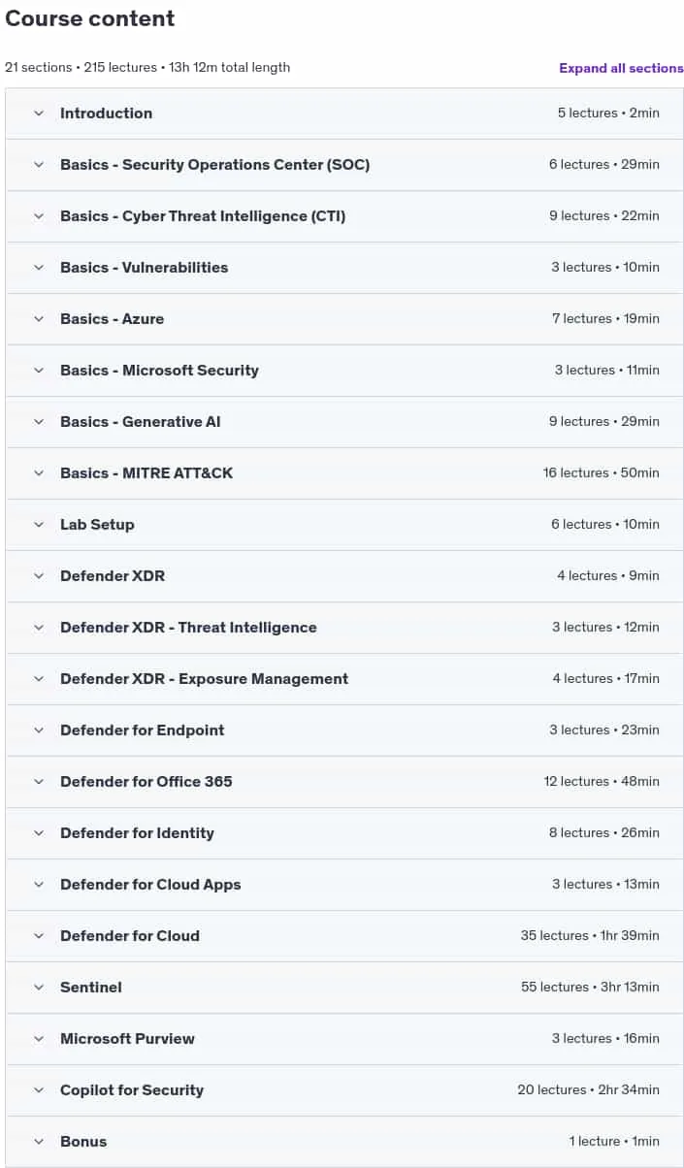Viewport: 684px width, 1168px height.
Task: Click Defender for Identity title
Action: [137, 833]
